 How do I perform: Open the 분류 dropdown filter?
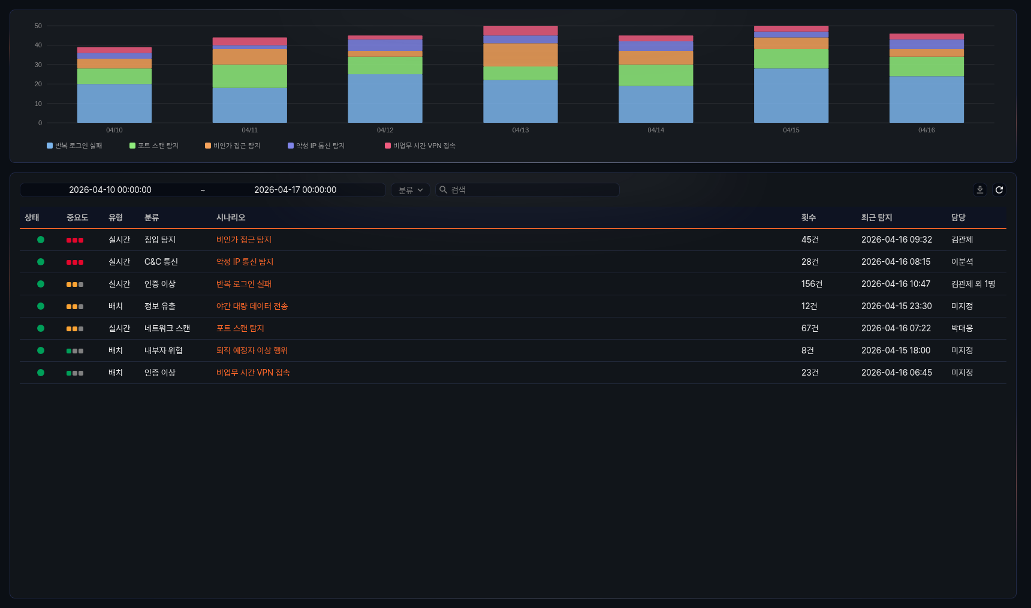tap(411, 190)
